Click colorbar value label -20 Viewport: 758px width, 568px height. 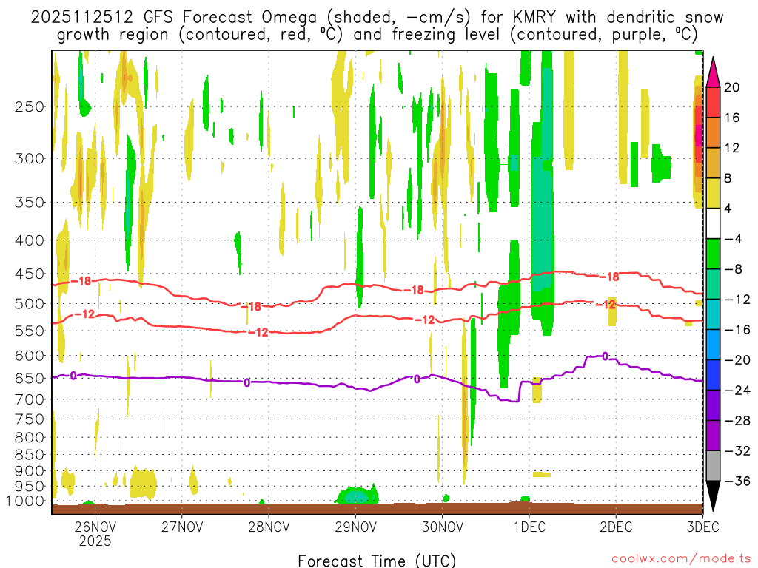(x=737, y=360)
